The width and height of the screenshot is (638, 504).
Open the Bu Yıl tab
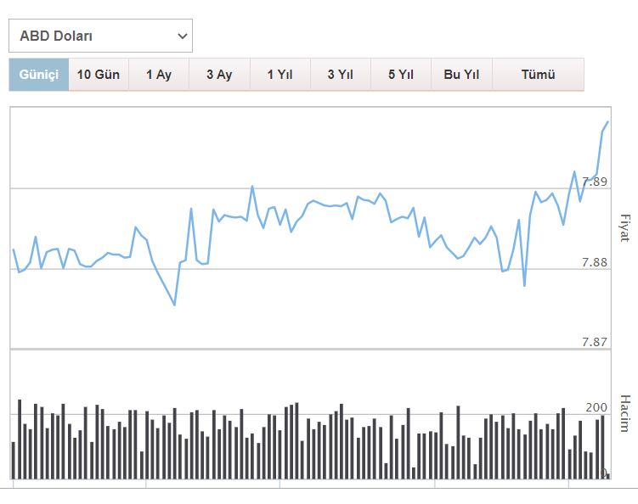point(461,75)
